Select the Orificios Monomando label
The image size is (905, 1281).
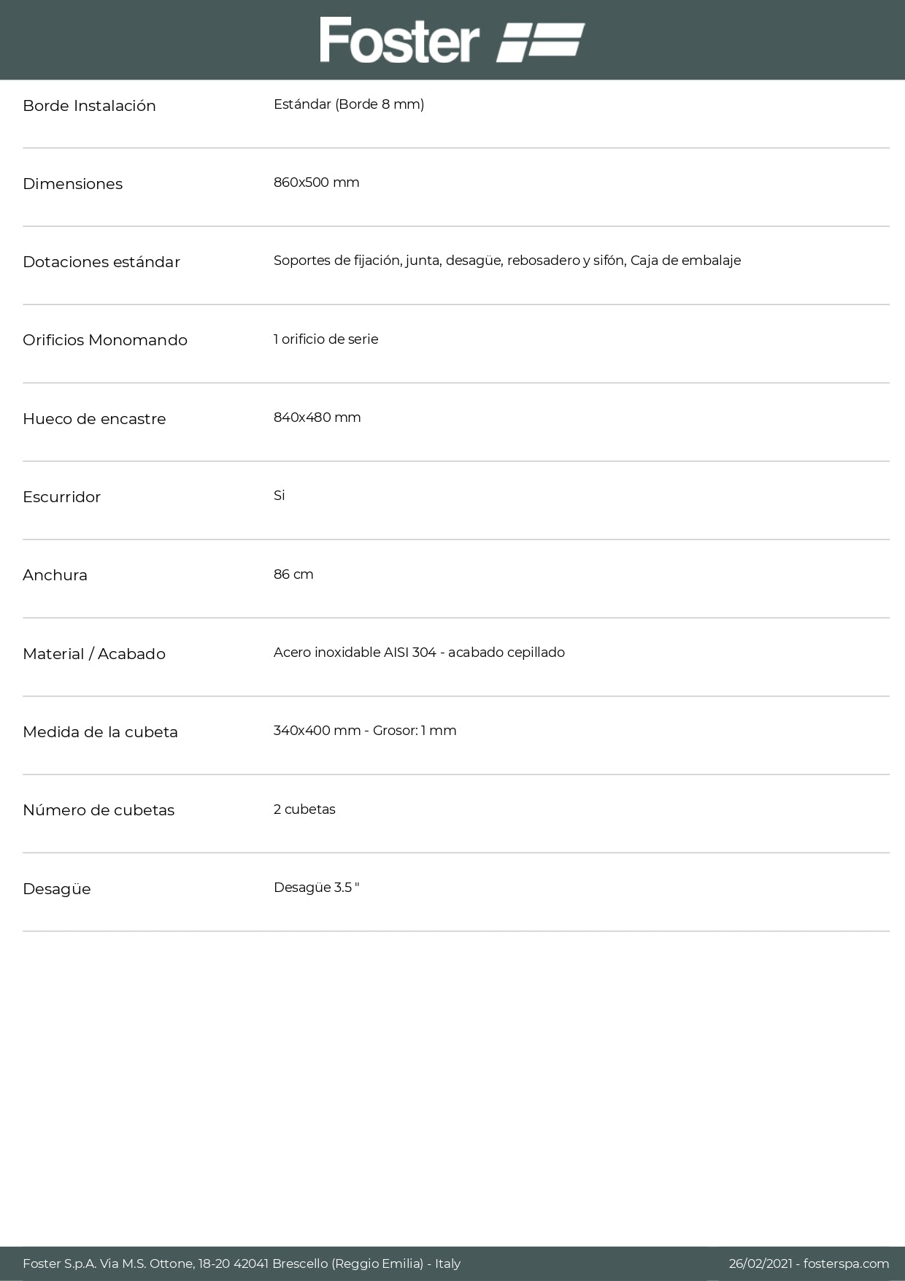click(x=105, y=340)
